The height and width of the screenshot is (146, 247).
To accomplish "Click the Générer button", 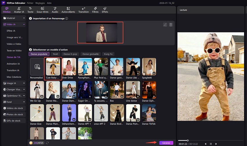I will [166, 143].
